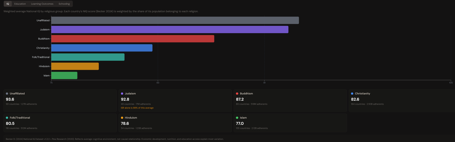The image size is (455, 142).
Task: Select the Christianity blue bar in chart
Action: 102,48
